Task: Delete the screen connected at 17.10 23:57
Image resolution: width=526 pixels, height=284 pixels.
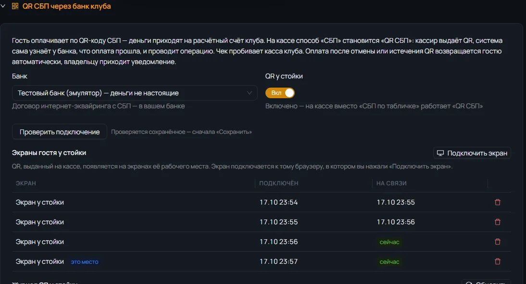Action: pyautogui.click(x=498, y=261)
